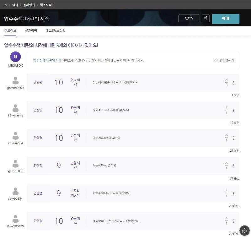The image size is (251, 239).
Task: Click review text '저널리스트에게 고한다'
Action: click(107, 138)
